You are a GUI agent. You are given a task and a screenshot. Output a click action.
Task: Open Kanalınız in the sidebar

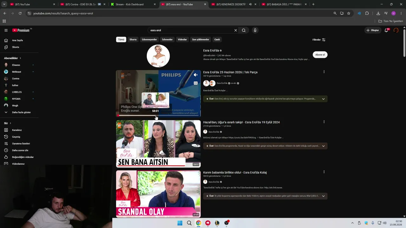click(x=19, y=130)
